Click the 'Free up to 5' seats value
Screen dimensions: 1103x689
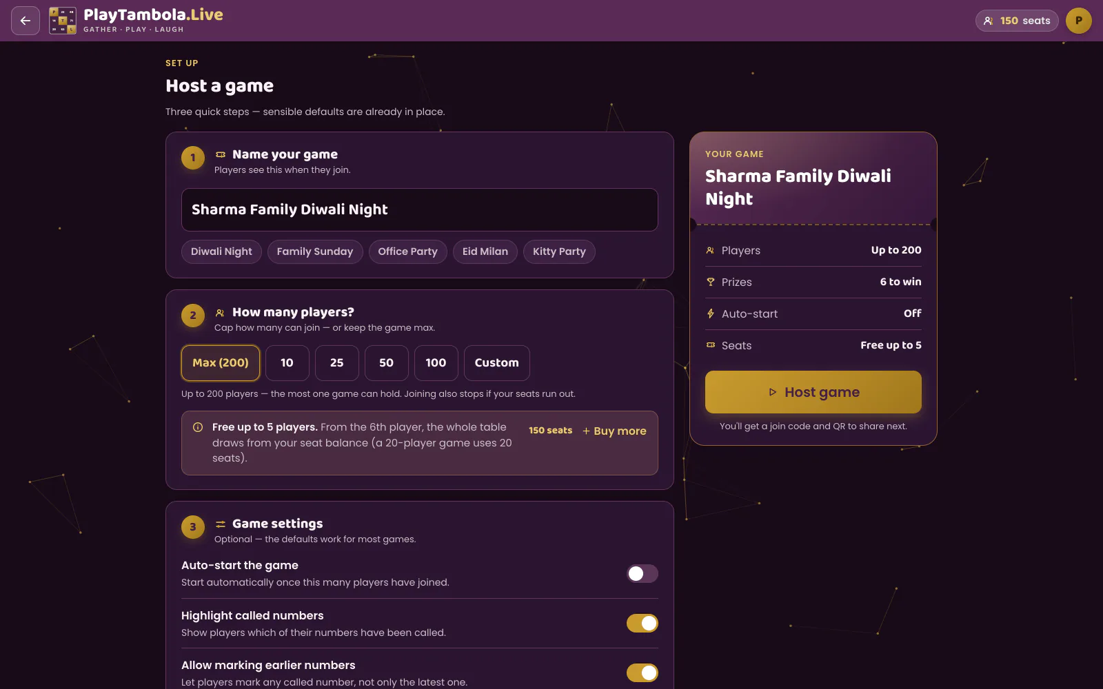(891, 345)
